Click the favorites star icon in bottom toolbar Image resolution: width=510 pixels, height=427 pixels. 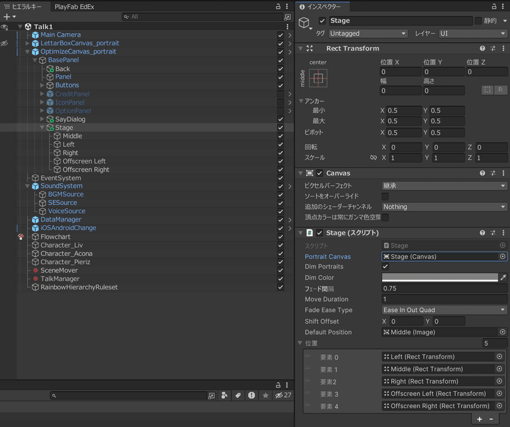[265, 396]
